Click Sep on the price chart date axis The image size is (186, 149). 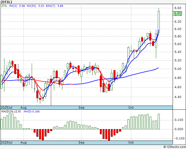pos(82,108)
